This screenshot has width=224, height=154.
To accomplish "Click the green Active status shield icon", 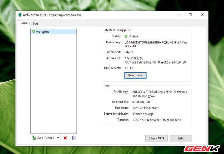I will click(126, 36).
